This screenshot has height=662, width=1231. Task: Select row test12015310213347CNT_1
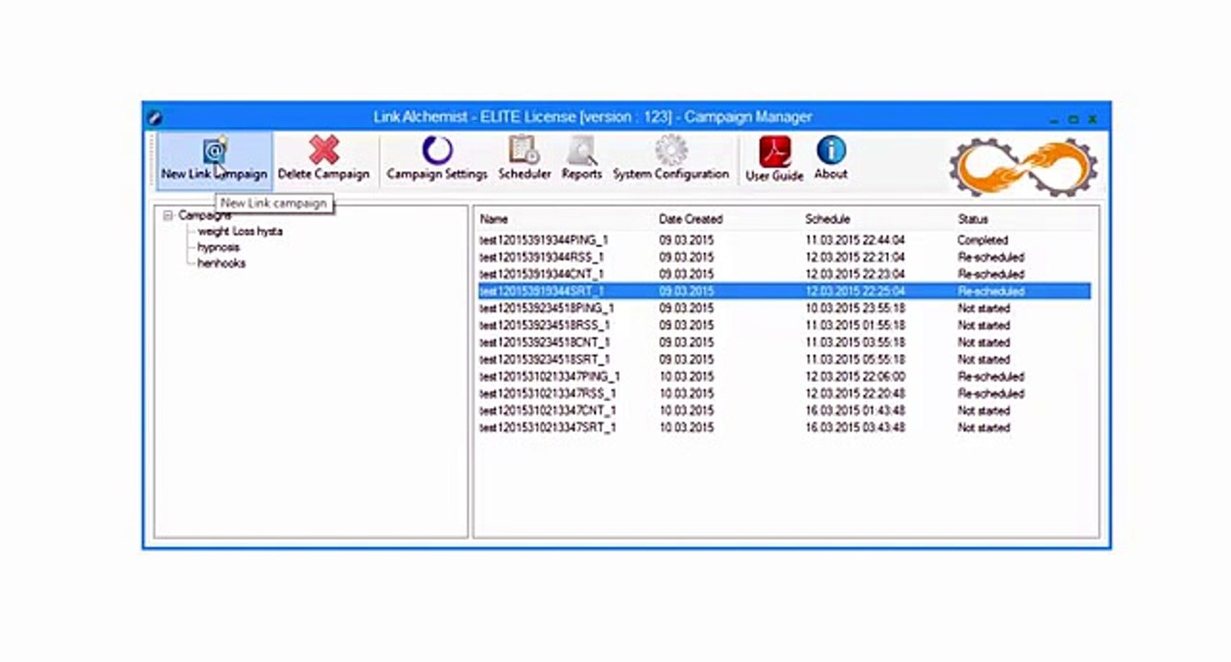[x=784, y=411]
